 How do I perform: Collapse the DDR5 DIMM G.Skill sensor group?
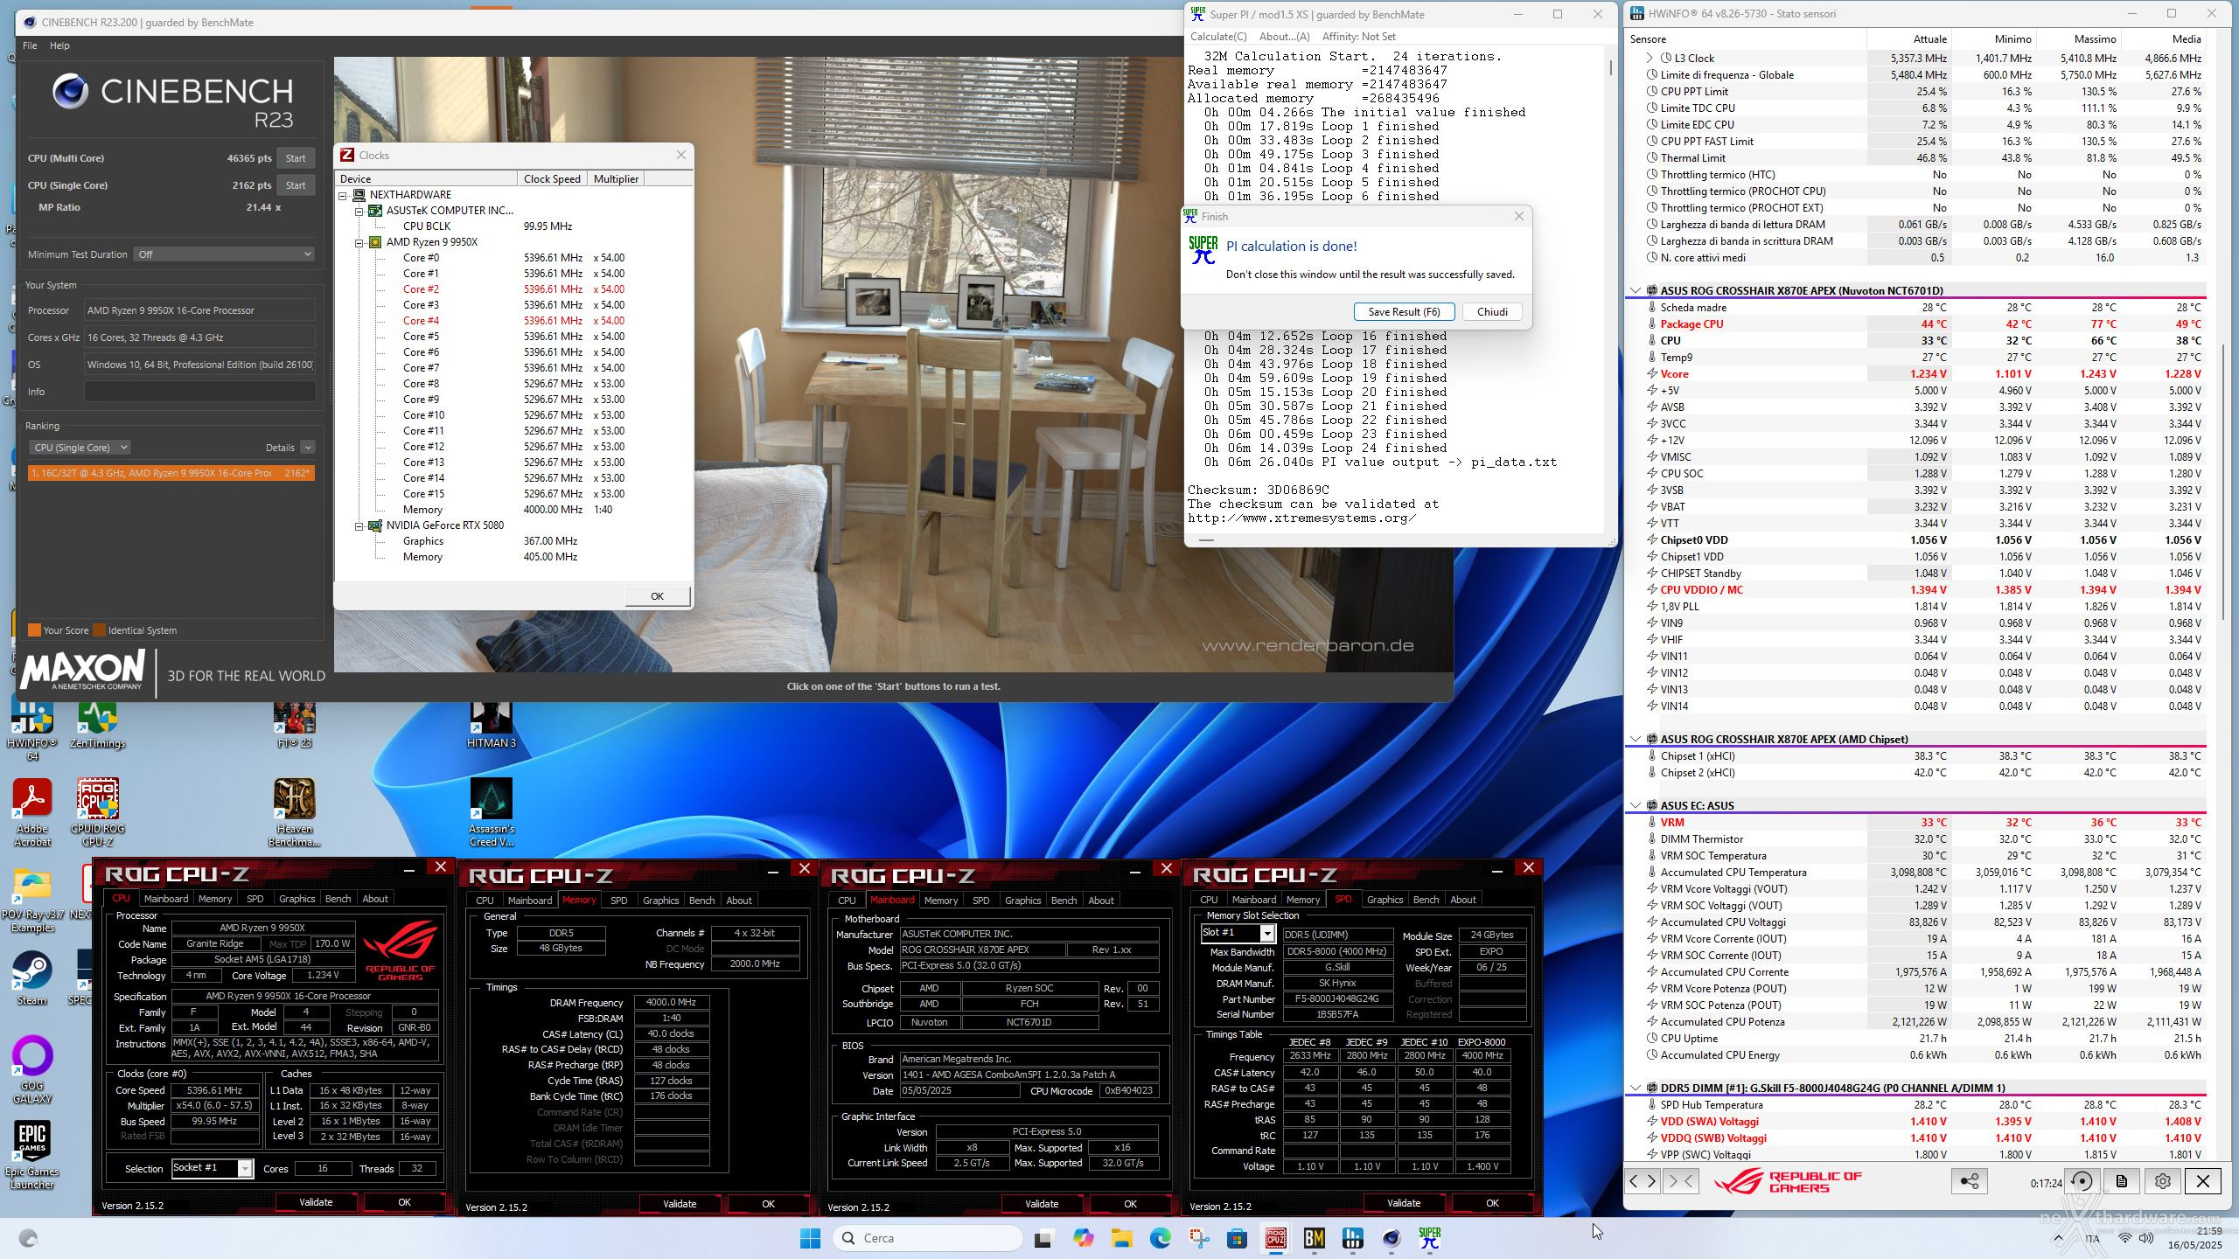click(x=1636, y=1088)
